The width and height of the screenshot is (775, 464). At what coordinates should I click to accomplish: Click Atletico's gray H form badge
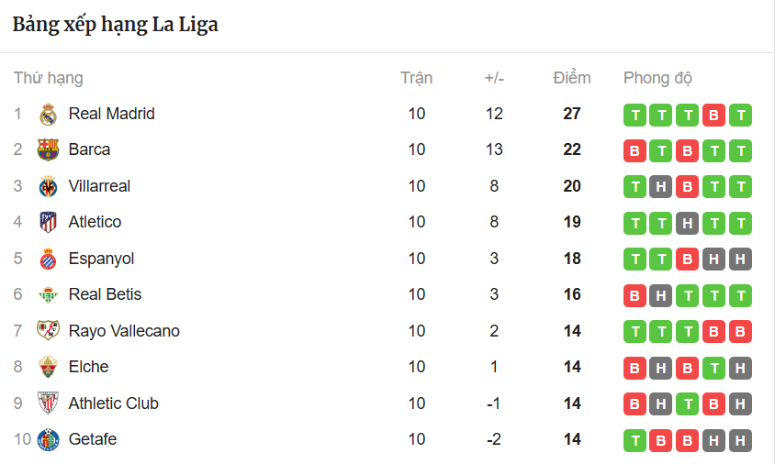tap(687, 223)
